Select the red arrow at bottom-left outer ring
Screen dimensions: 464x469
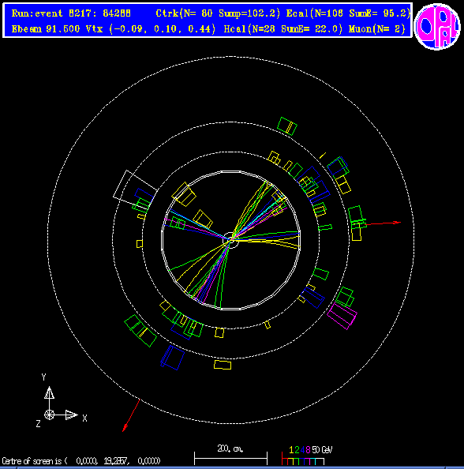click(131, 415)
